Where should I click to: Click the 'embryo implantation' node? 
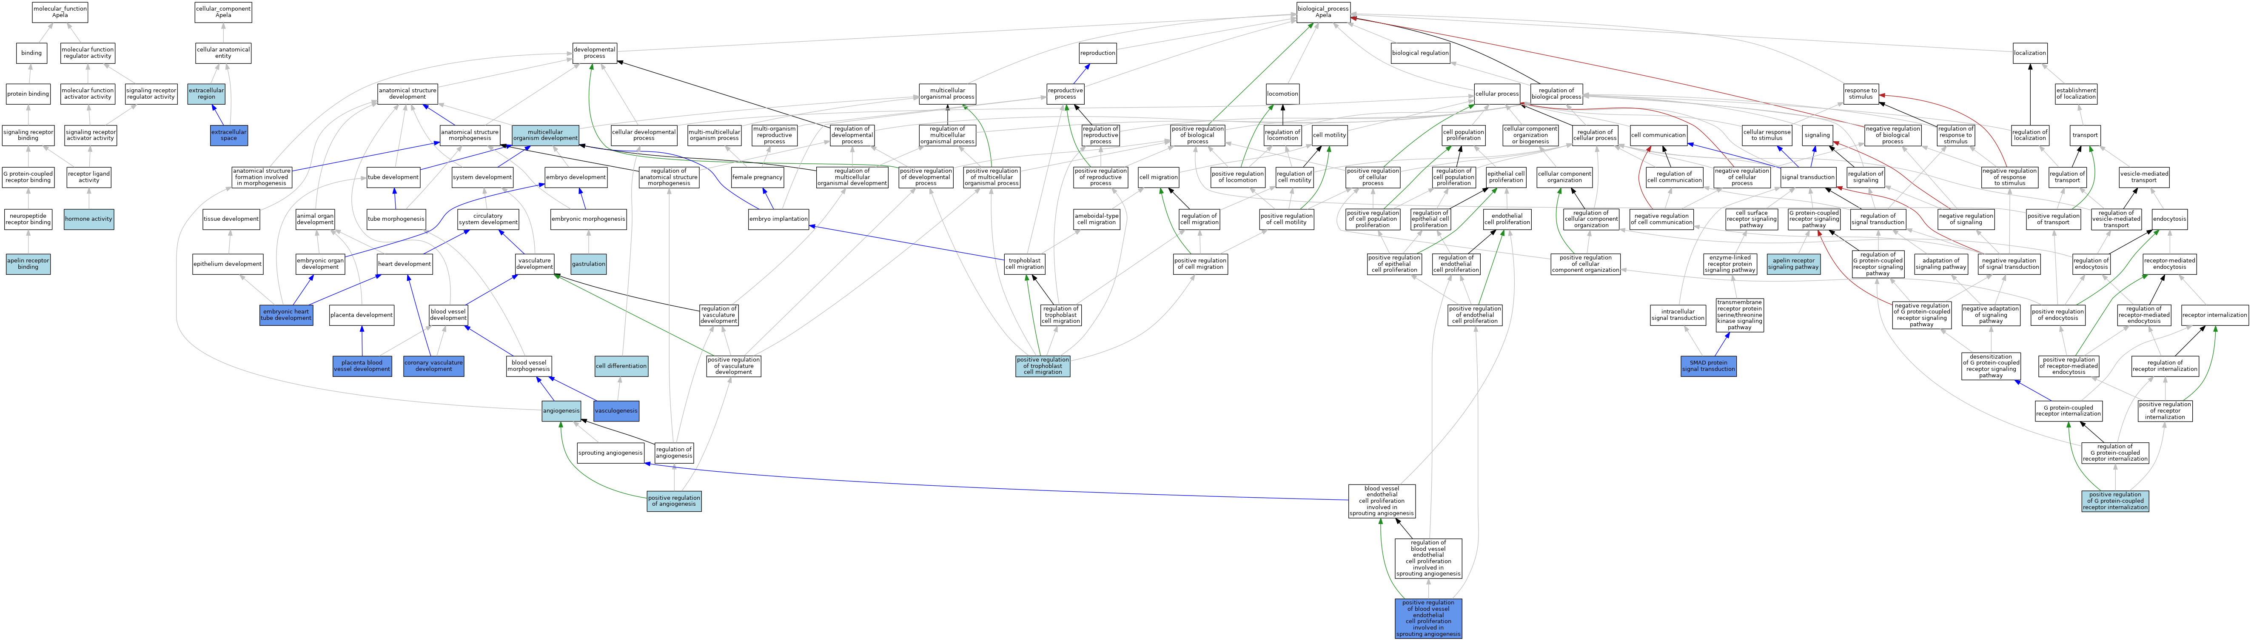pyautogui.click(x=778, y=219)
